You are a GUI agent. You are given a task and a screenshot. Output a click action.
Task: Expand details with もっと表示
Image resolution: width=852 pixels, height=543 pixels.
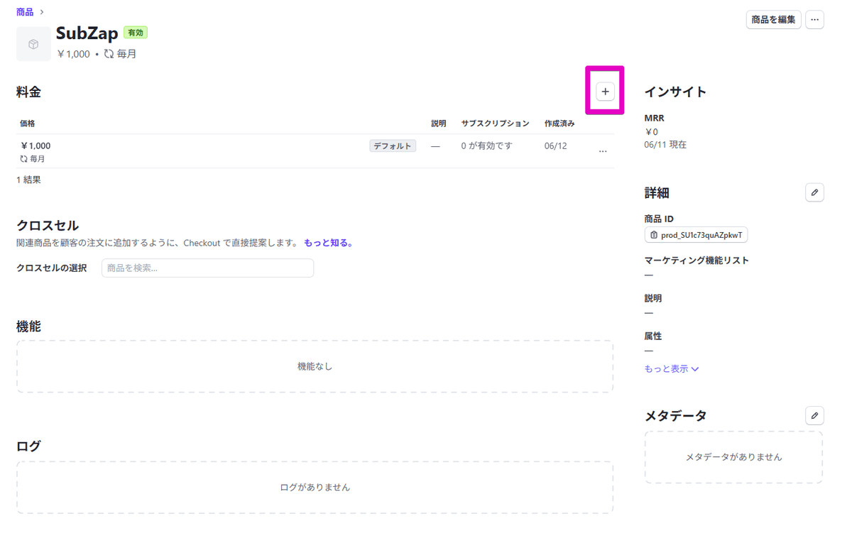point(672,369)
